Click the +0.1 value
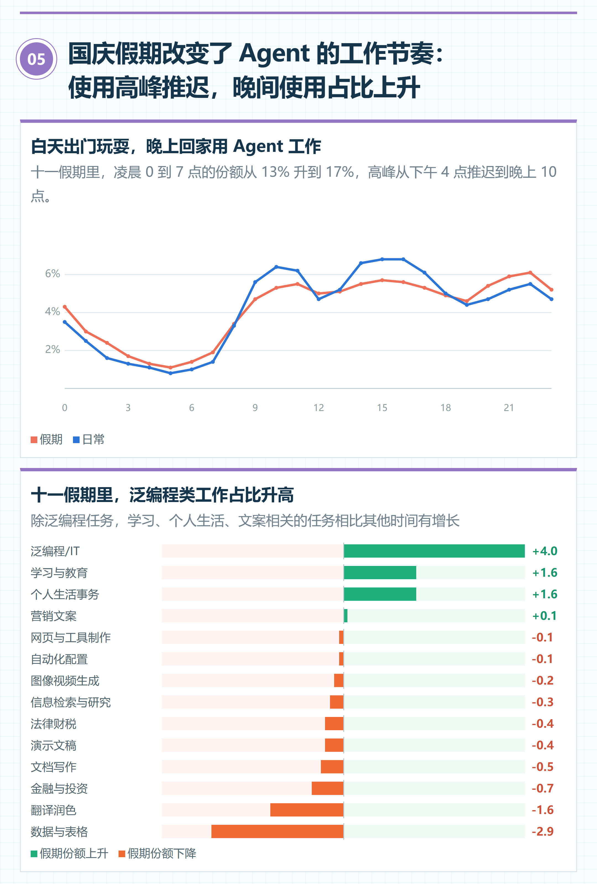 (544, 616)
